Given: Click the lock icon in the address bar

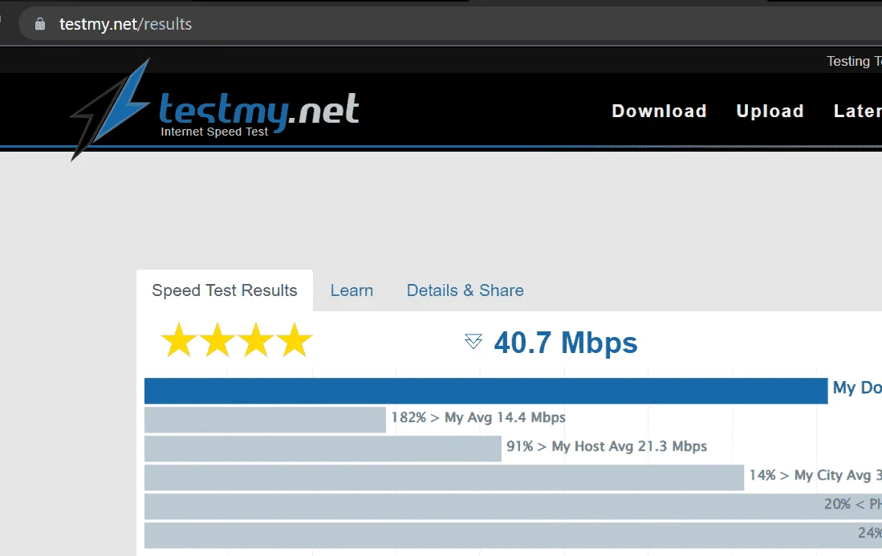Looking at the screenshot, I should coord(40,24).
